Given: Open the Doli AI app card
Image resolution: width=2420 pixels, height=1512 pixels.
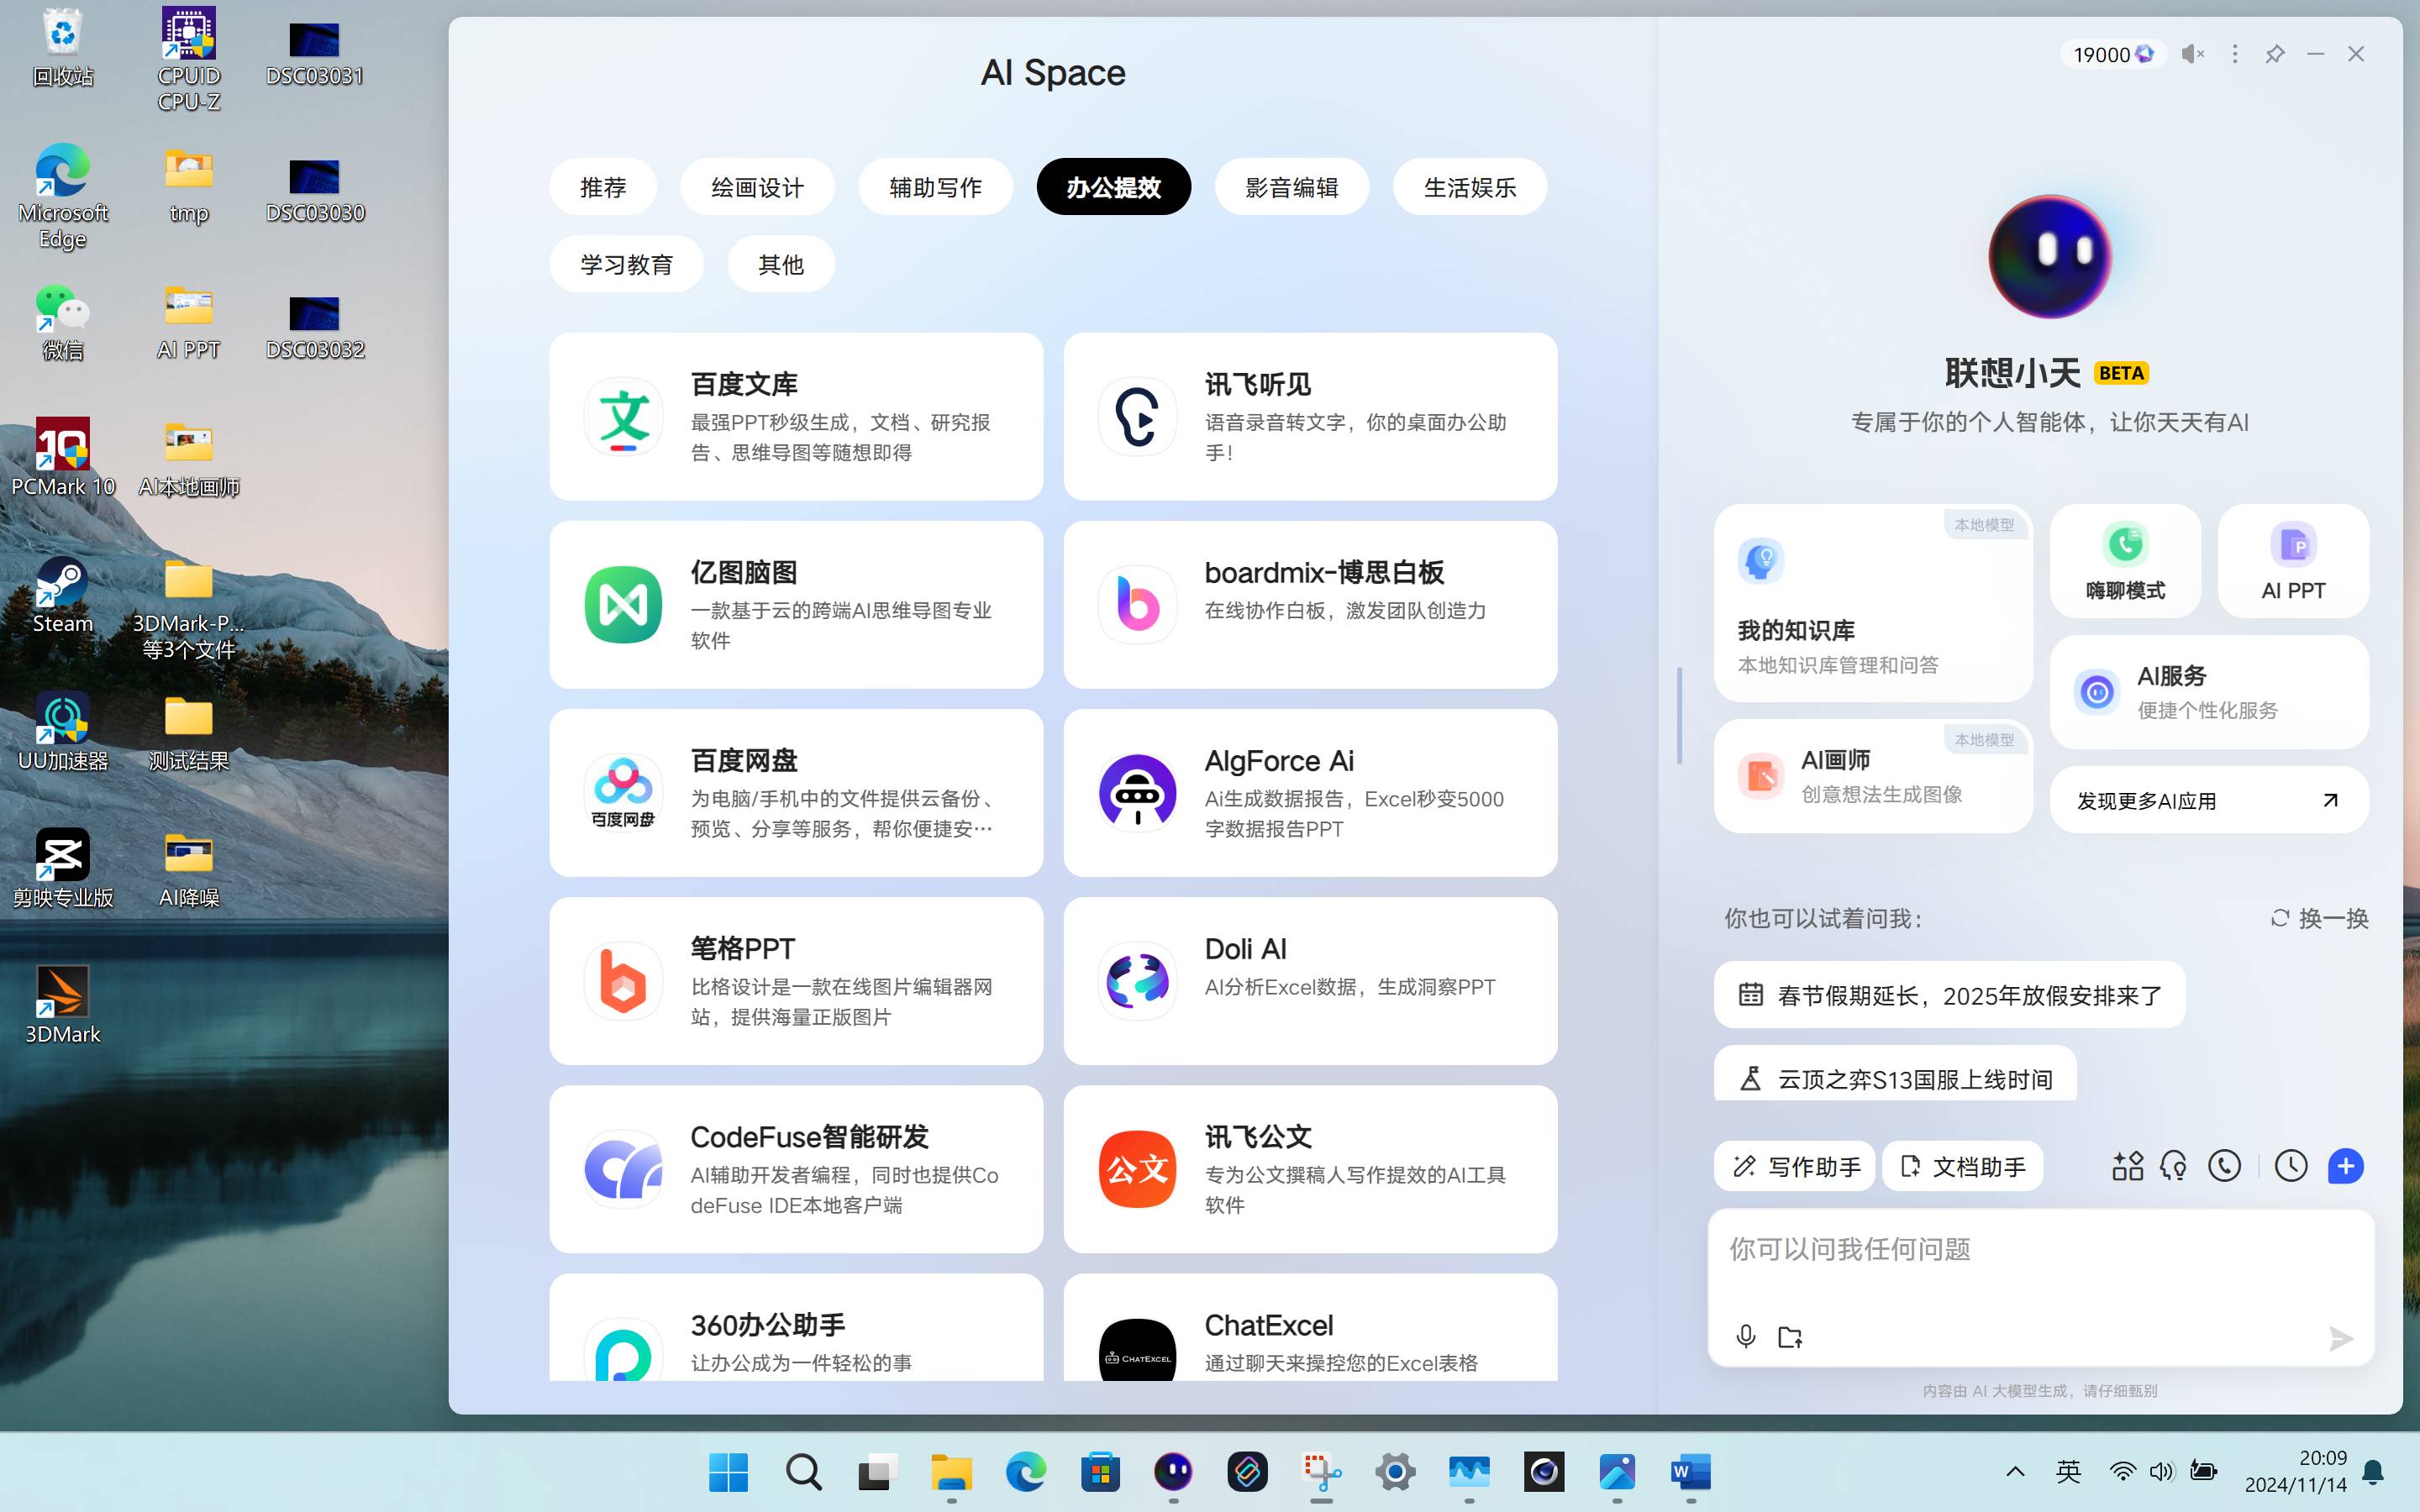Looking at the screenshot, I should (x=1310, y=981).
